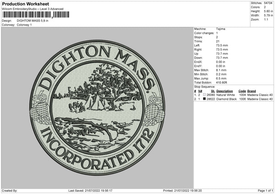Click the Up value '73.7 mm'
Viewport: 275px width, 194px height.
tap(222, 54)
